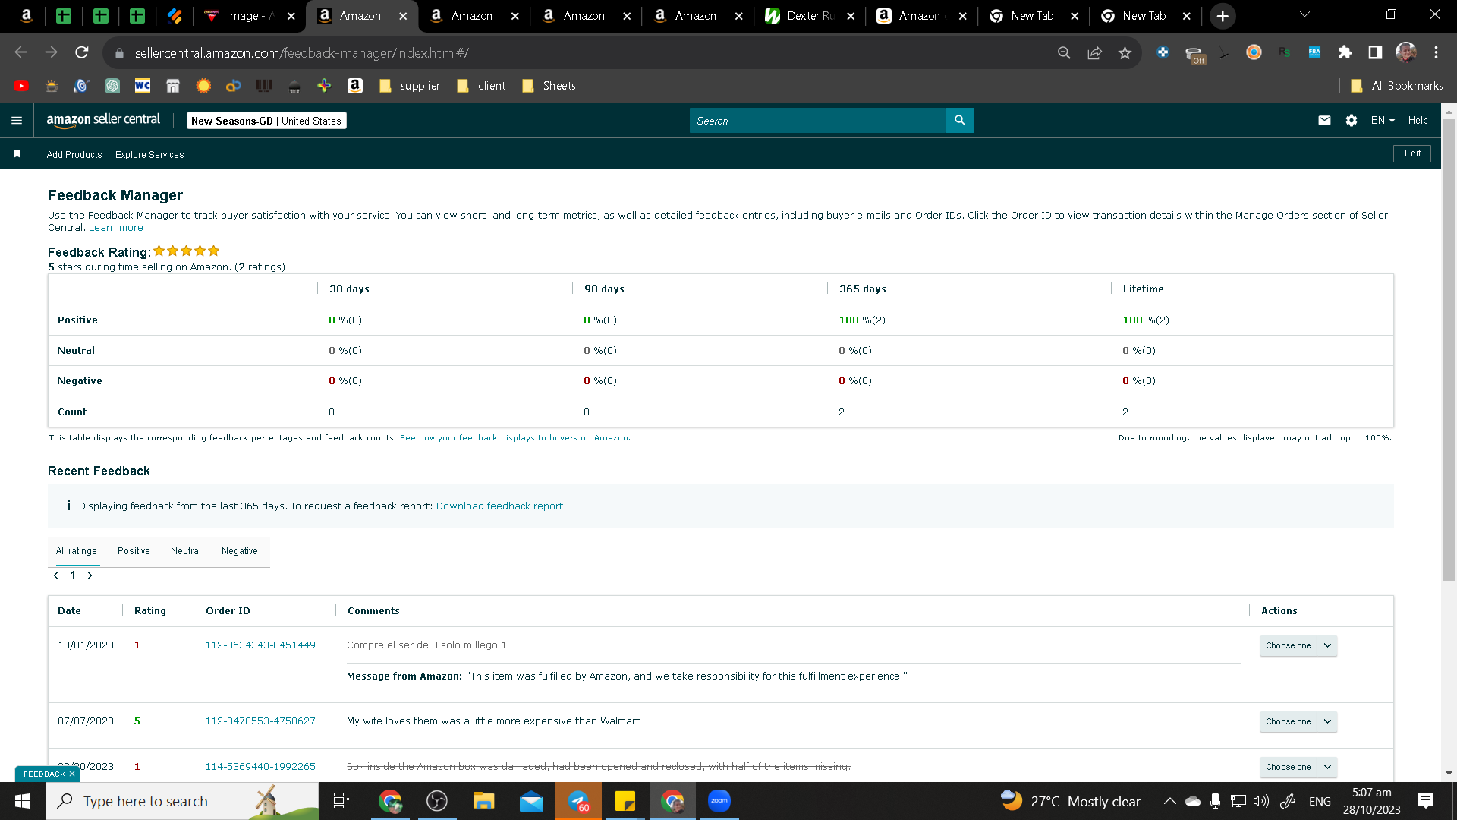Image resolution: width=1457 pixels, height=820 pixels.
Task: Click the Windows taskbar search box
Action: tap(182, 801)
